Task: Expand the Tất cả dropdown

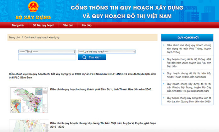Action: coord(47,51)
